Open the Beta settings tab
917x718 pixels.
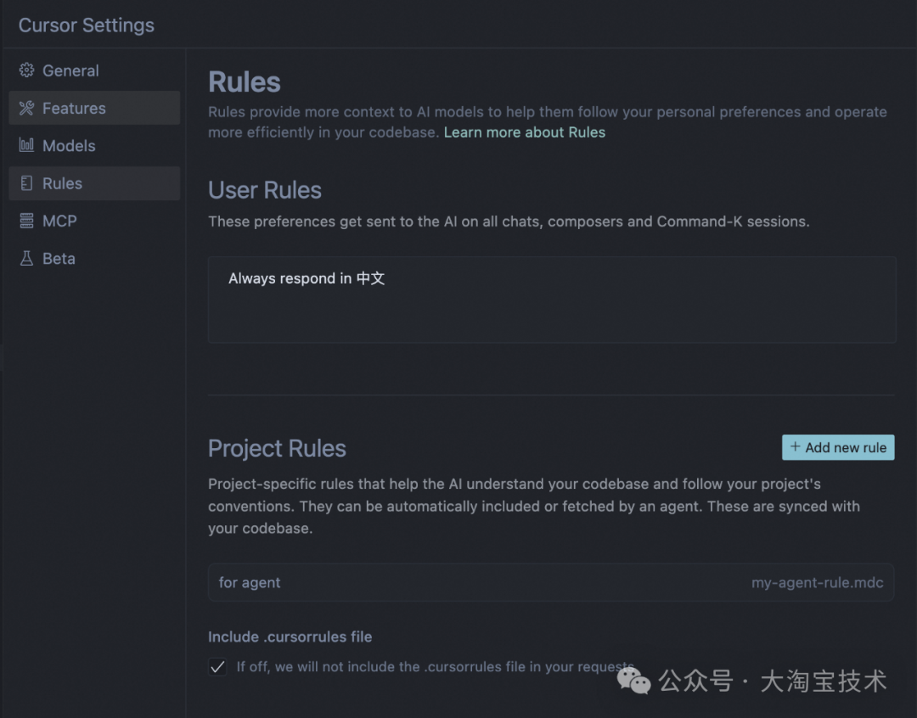(x=59, y=258)
